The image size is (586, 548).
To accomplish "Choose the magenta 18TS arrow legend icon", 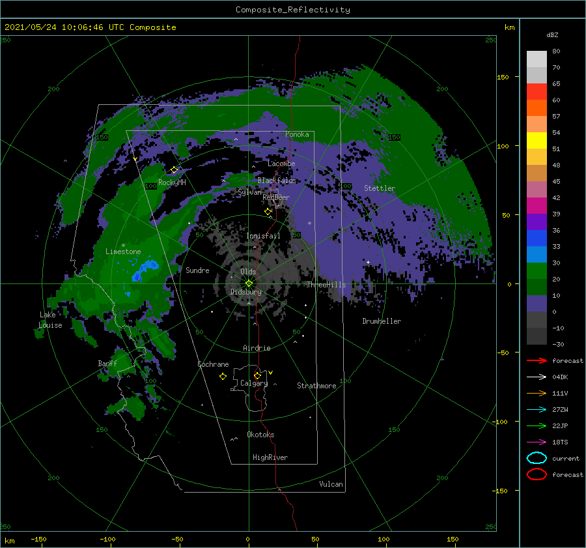I will (x=537, y=442).
